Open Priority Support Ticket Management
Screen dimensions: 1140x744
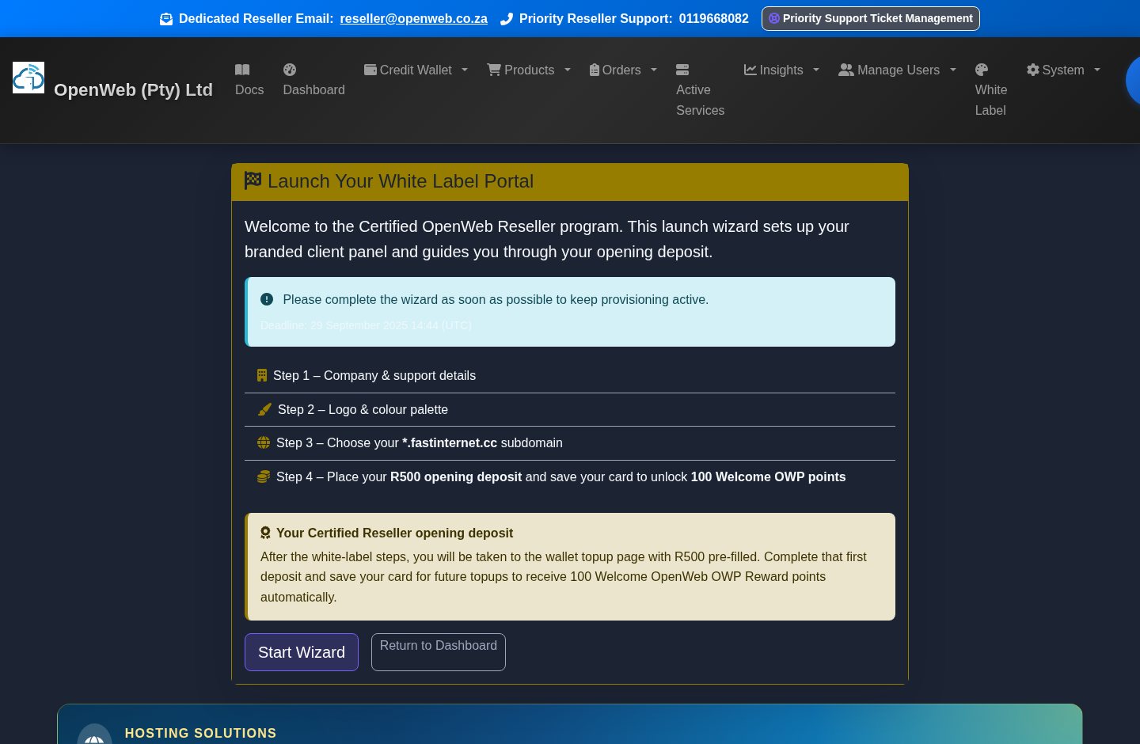pos(870,18)
